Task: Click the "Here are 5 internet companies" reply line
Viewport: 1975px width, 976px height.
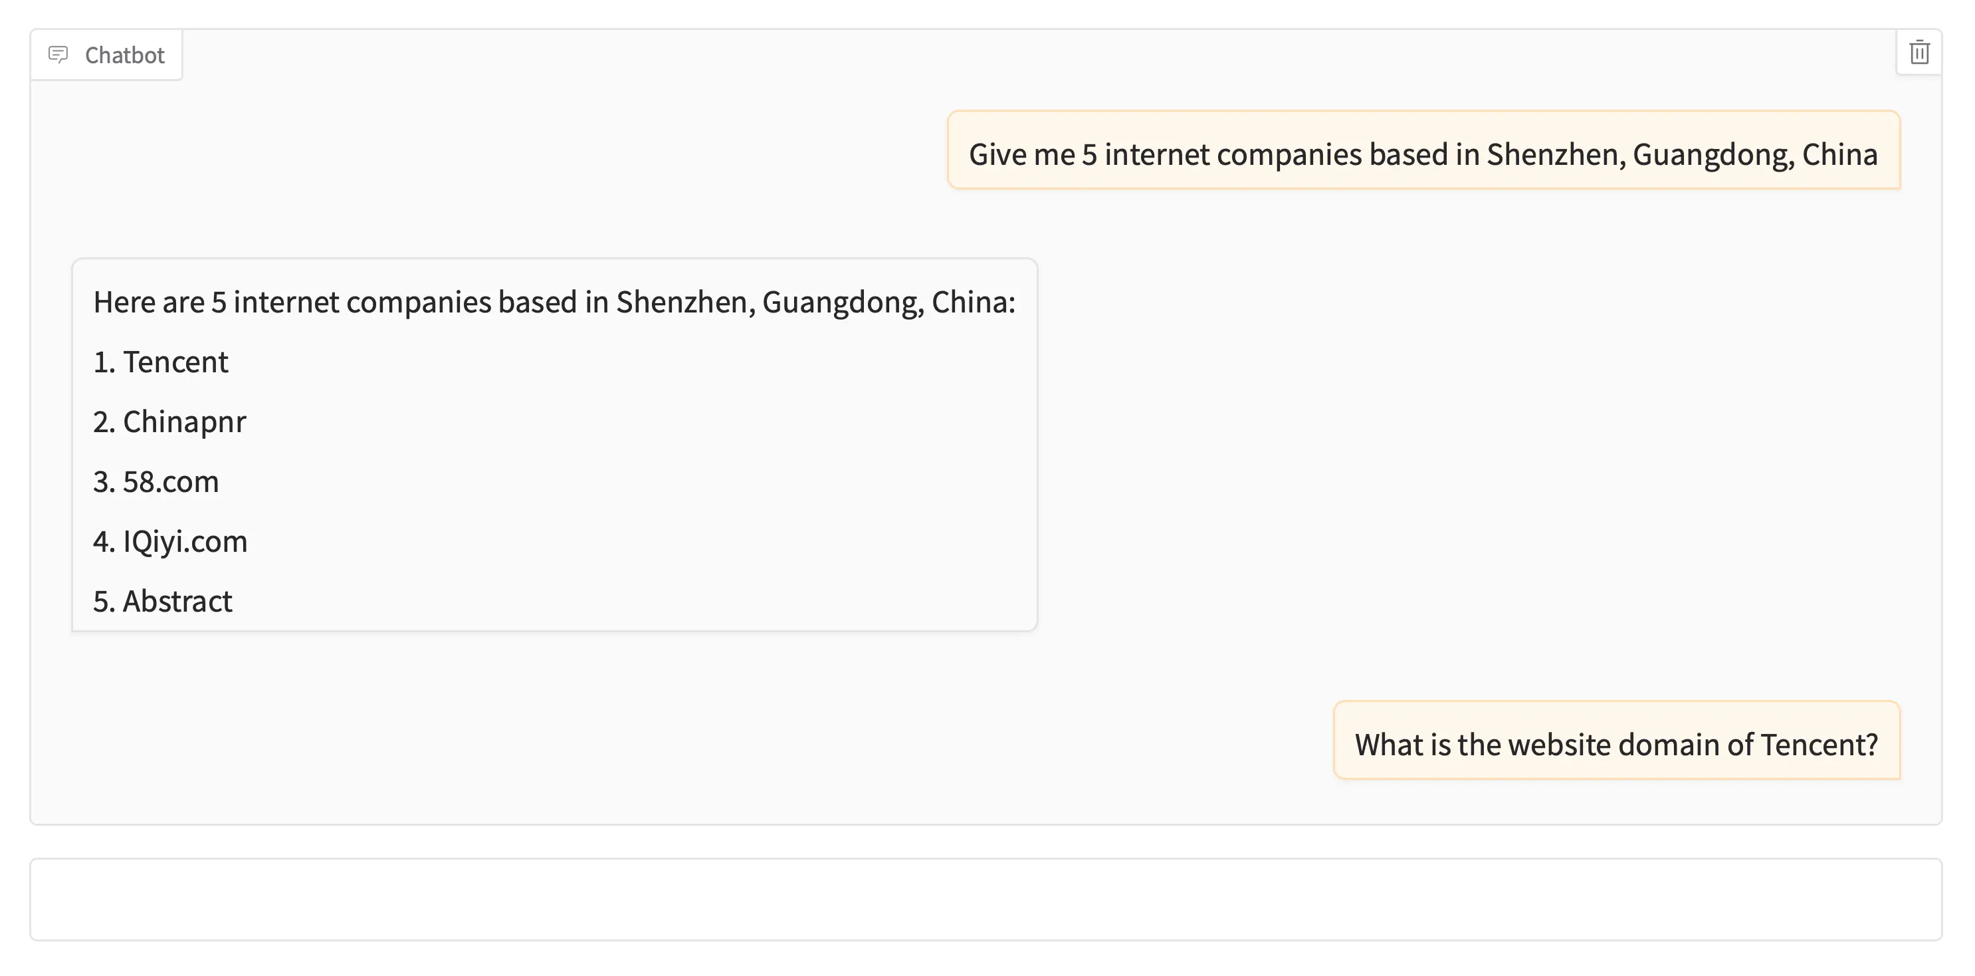Action: 554,303
